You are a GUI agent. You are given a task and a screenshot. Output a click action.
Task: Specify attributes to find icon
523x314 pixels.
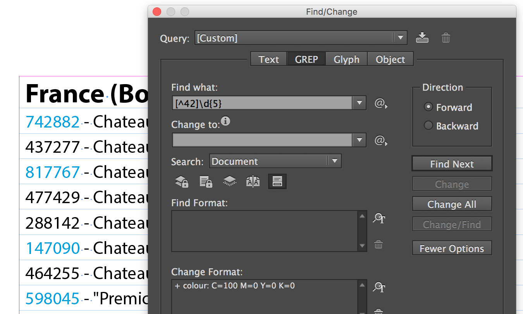click(379, 219)
